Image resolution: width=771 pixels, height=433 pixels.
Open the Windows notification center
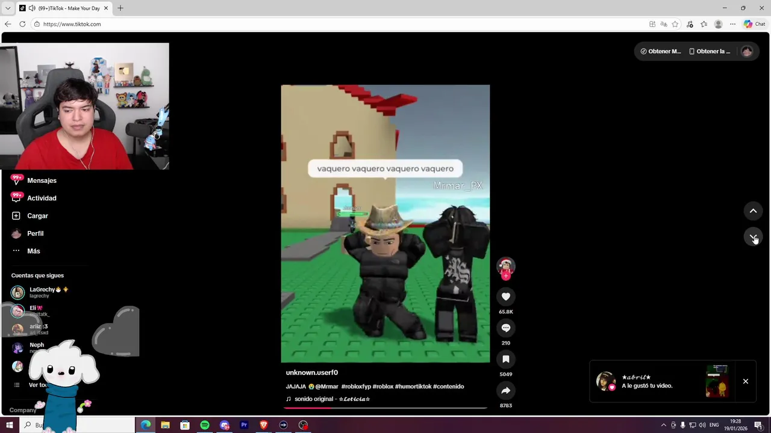pyautogui.click(x=758, y=425)
